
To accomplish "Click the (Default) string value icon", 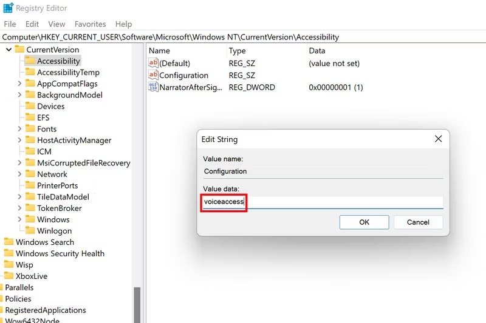I will click(154, 63).
